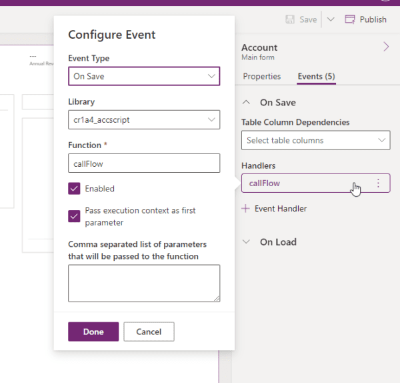This screenshot has width=400, height=383.
Task: Open the Event Type dropdown
Action: pos(143,76)
